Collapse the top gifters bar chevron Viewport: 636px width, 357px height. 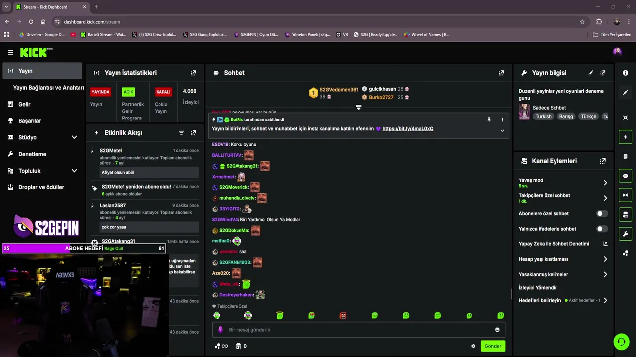[359, 107]
